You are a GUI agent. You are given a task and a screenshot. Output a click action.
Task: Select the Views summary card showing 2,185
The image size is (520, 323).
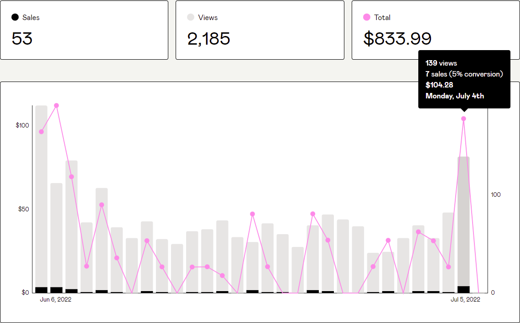[x=260, y=30]
